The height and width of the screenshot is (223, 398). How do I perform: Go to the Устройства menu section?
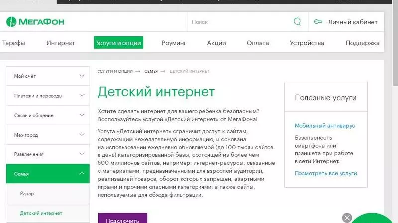[x=307, y=43]
